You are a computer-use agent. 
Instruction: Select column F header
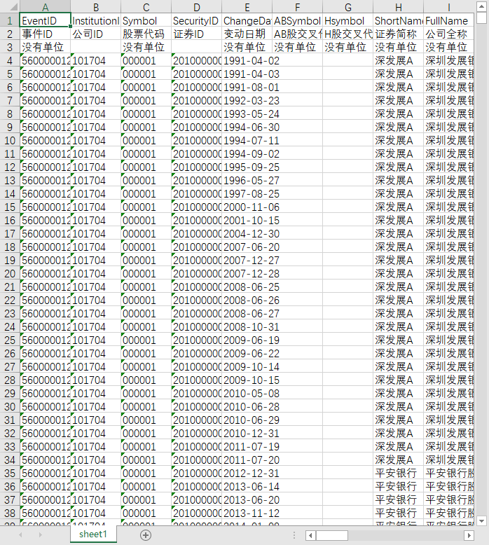pos(297,7)
